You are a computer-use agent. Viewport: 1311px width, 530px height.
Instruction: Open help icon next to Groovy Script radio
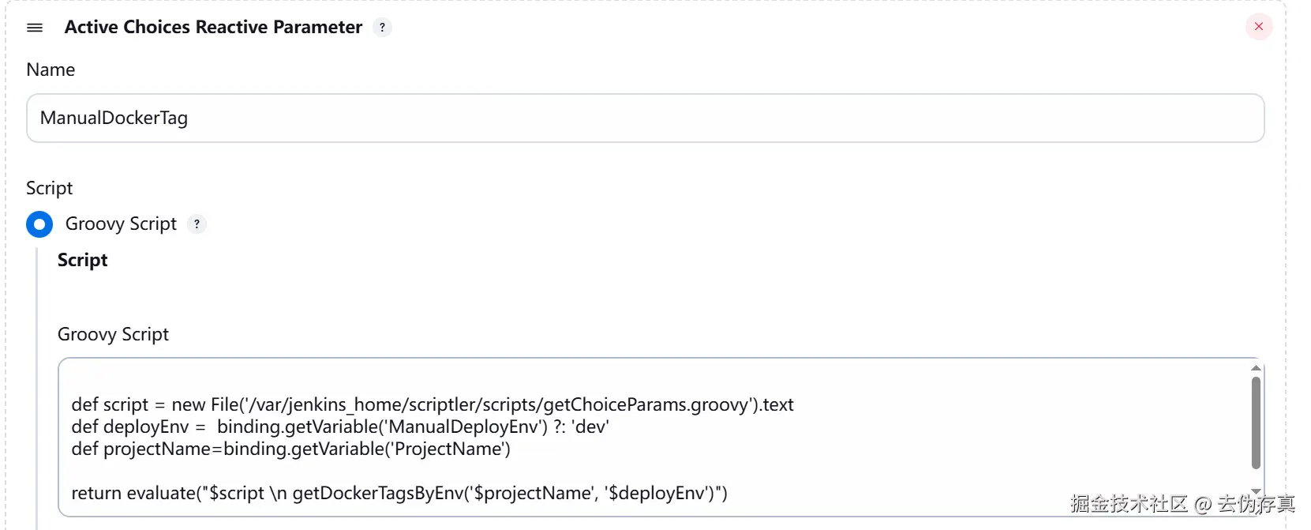click(x=197, y=224)
